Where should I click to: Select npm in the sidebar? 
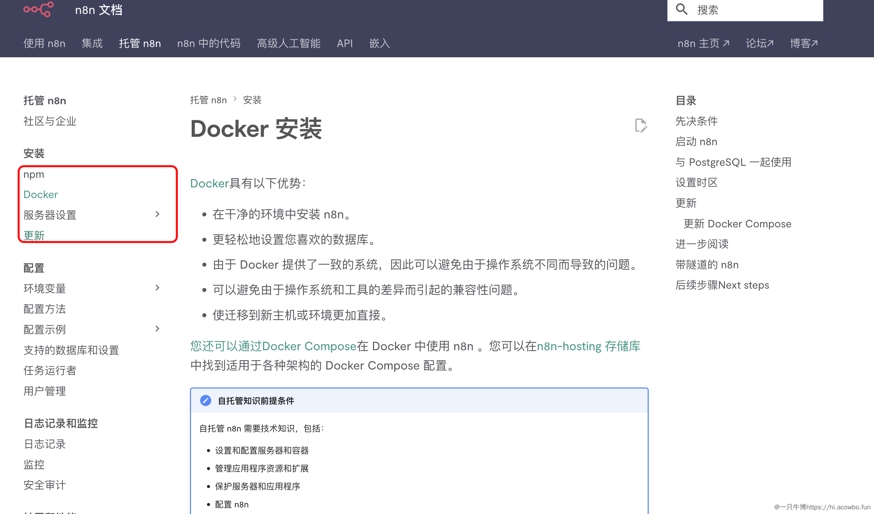pos(34,174)
